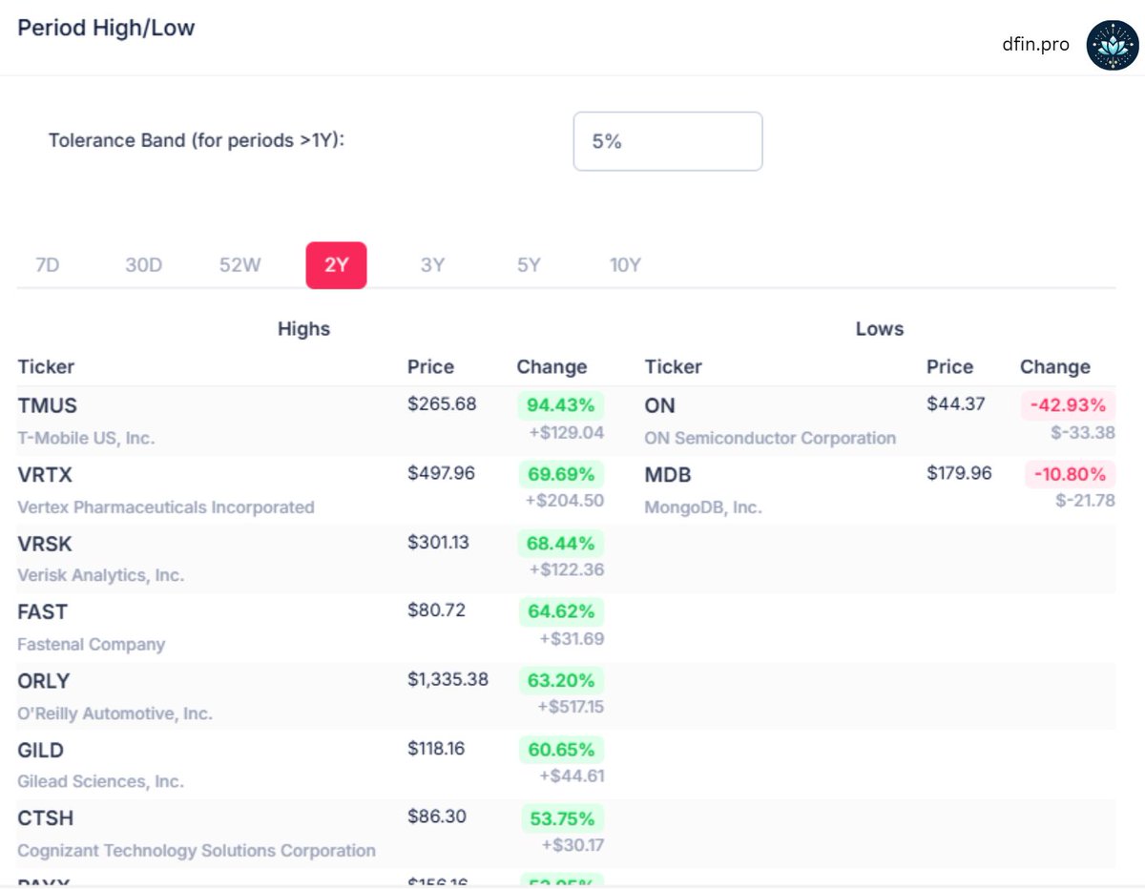Switch to the 30D period tab
Viewport: 1145px width, 889px height.
(144, 265)
